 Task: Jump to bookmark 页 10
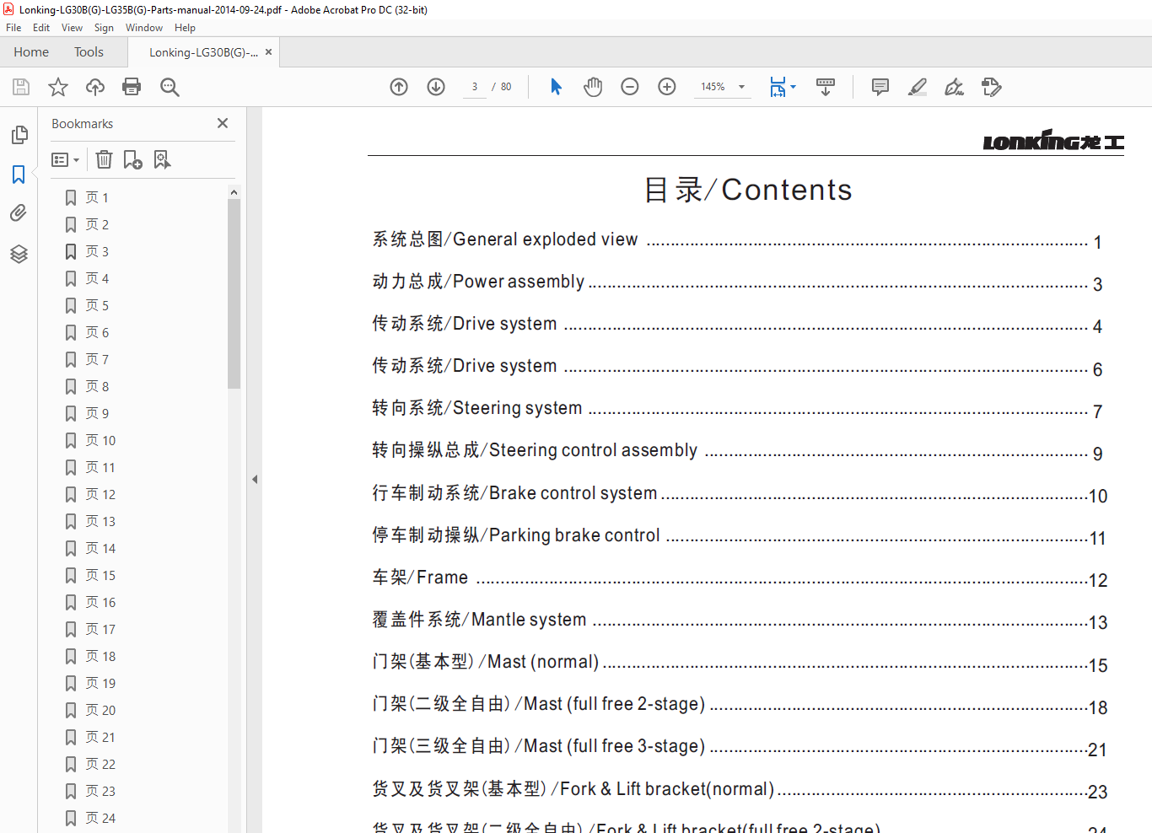tap(100, 440)
